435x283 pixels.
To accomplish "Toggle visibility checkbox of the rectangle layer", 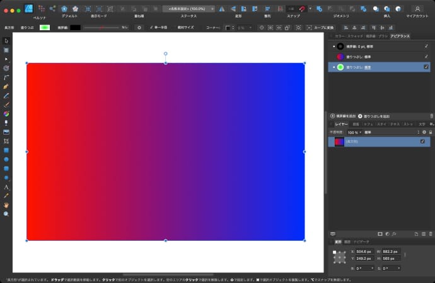I will click(423, 142).
